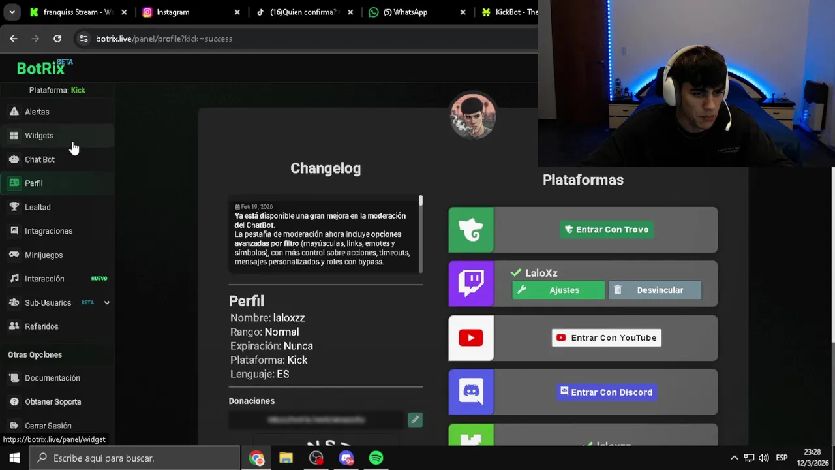Screen dimensions: 835x470
Task: Edit donations link with pencil icon
Action: pyautogui.click(x=415, y=420)
